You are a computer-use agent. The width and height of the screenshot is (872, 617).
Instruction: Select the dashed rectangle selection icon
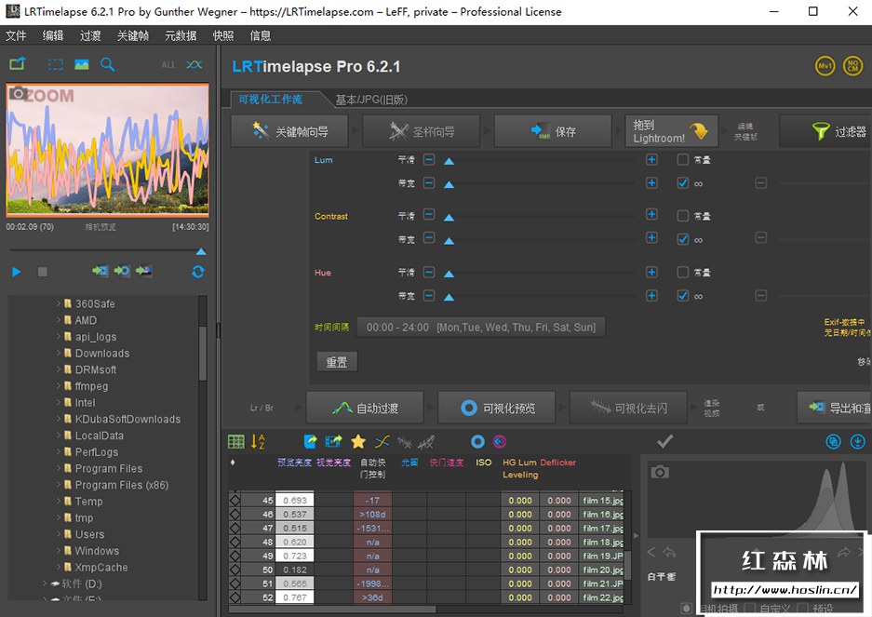tap(56, 64)
